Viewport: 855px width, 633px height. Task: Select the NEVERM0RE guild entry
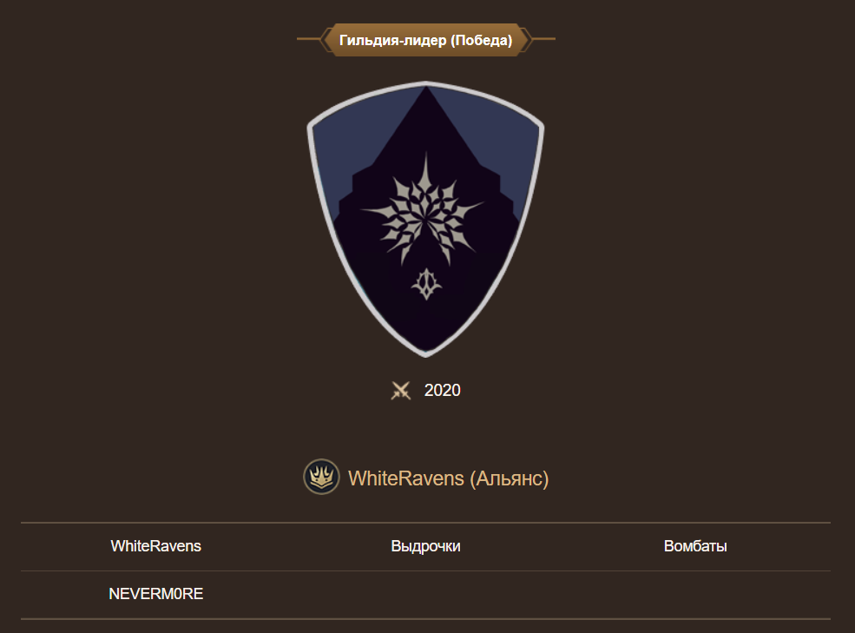point(156,594)
